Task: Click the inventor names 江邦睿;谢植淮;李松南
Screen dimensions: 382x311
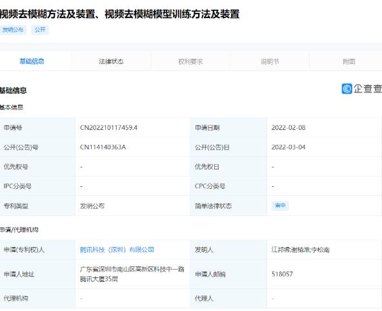Action: click(301, 250)
